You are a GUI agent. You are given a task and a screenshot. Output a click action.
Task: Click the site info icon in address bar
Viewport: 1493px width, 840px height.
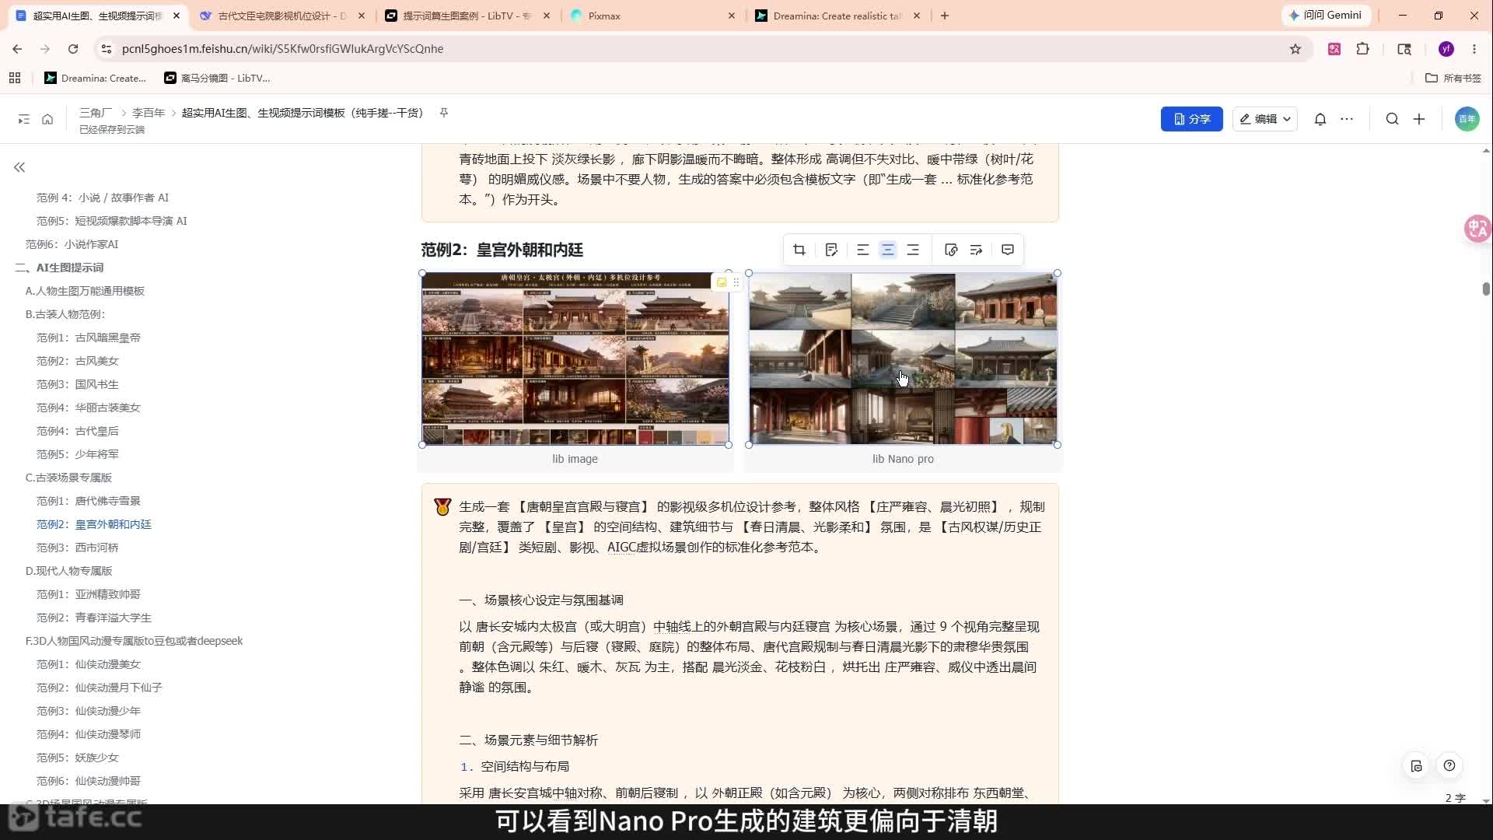coord(107,49)
